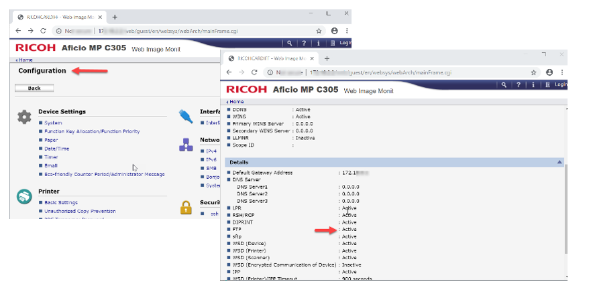Bookmark the page with the star in the front window

pos(533,72)
